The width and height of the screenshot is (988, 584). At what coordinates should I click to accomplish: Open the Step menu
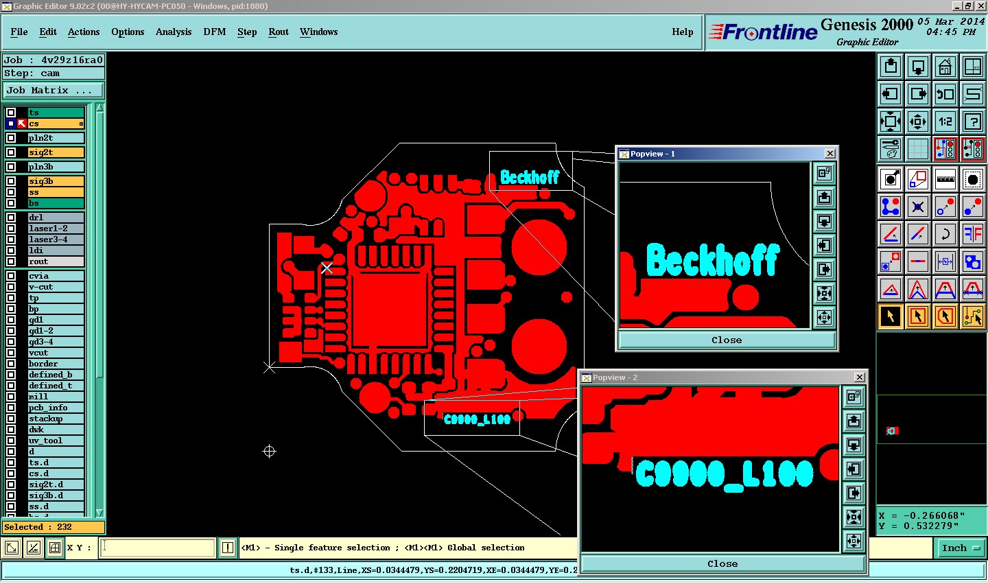(247, 32)
